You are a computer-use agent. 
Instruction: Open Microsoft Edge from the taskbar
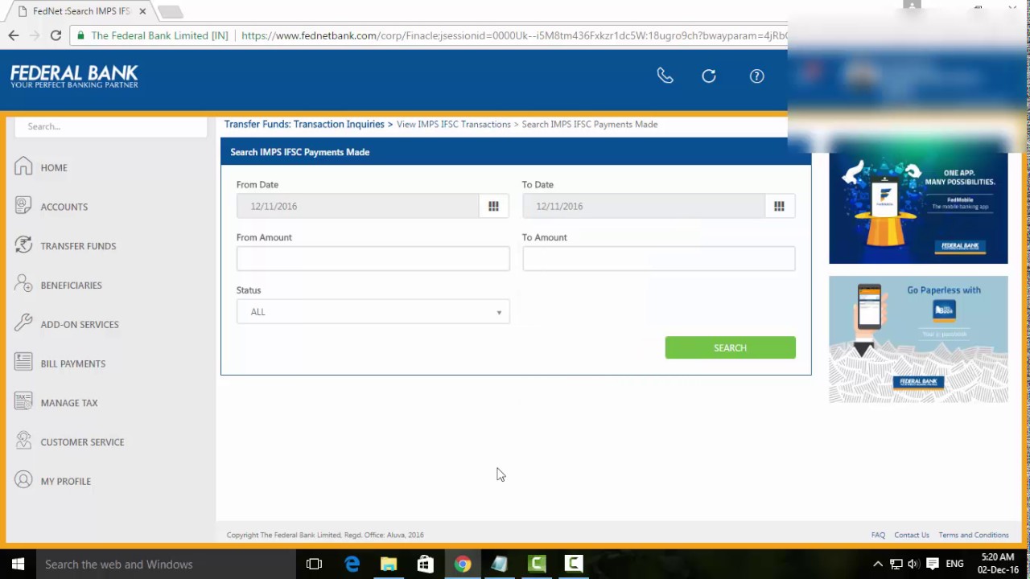click(352, 565)
